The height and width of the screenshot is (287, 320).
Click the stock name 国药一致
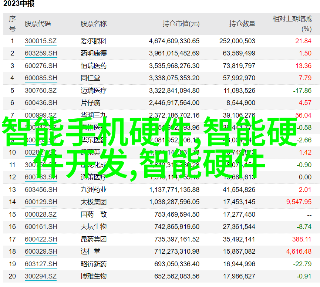pos(94,215)
